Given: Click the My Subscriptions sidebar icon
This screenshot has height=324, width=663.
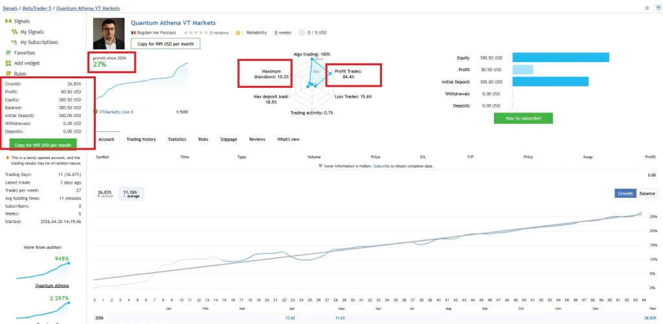Looking at the screenshot, I should tap(15, 42).
